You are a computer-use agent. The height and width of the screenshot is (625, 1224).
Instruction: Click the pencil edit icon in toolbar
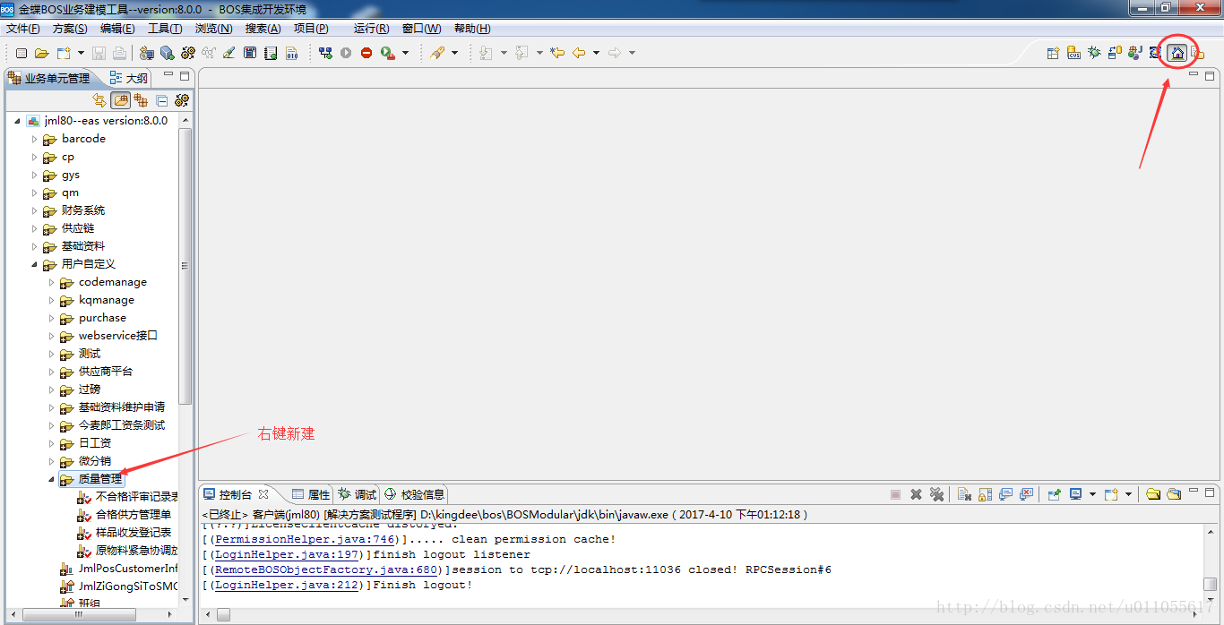(x=228, y=54)
